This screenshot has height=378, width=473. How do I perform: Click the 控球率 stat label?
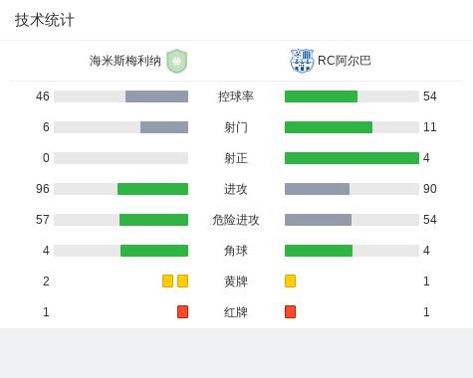236,96
